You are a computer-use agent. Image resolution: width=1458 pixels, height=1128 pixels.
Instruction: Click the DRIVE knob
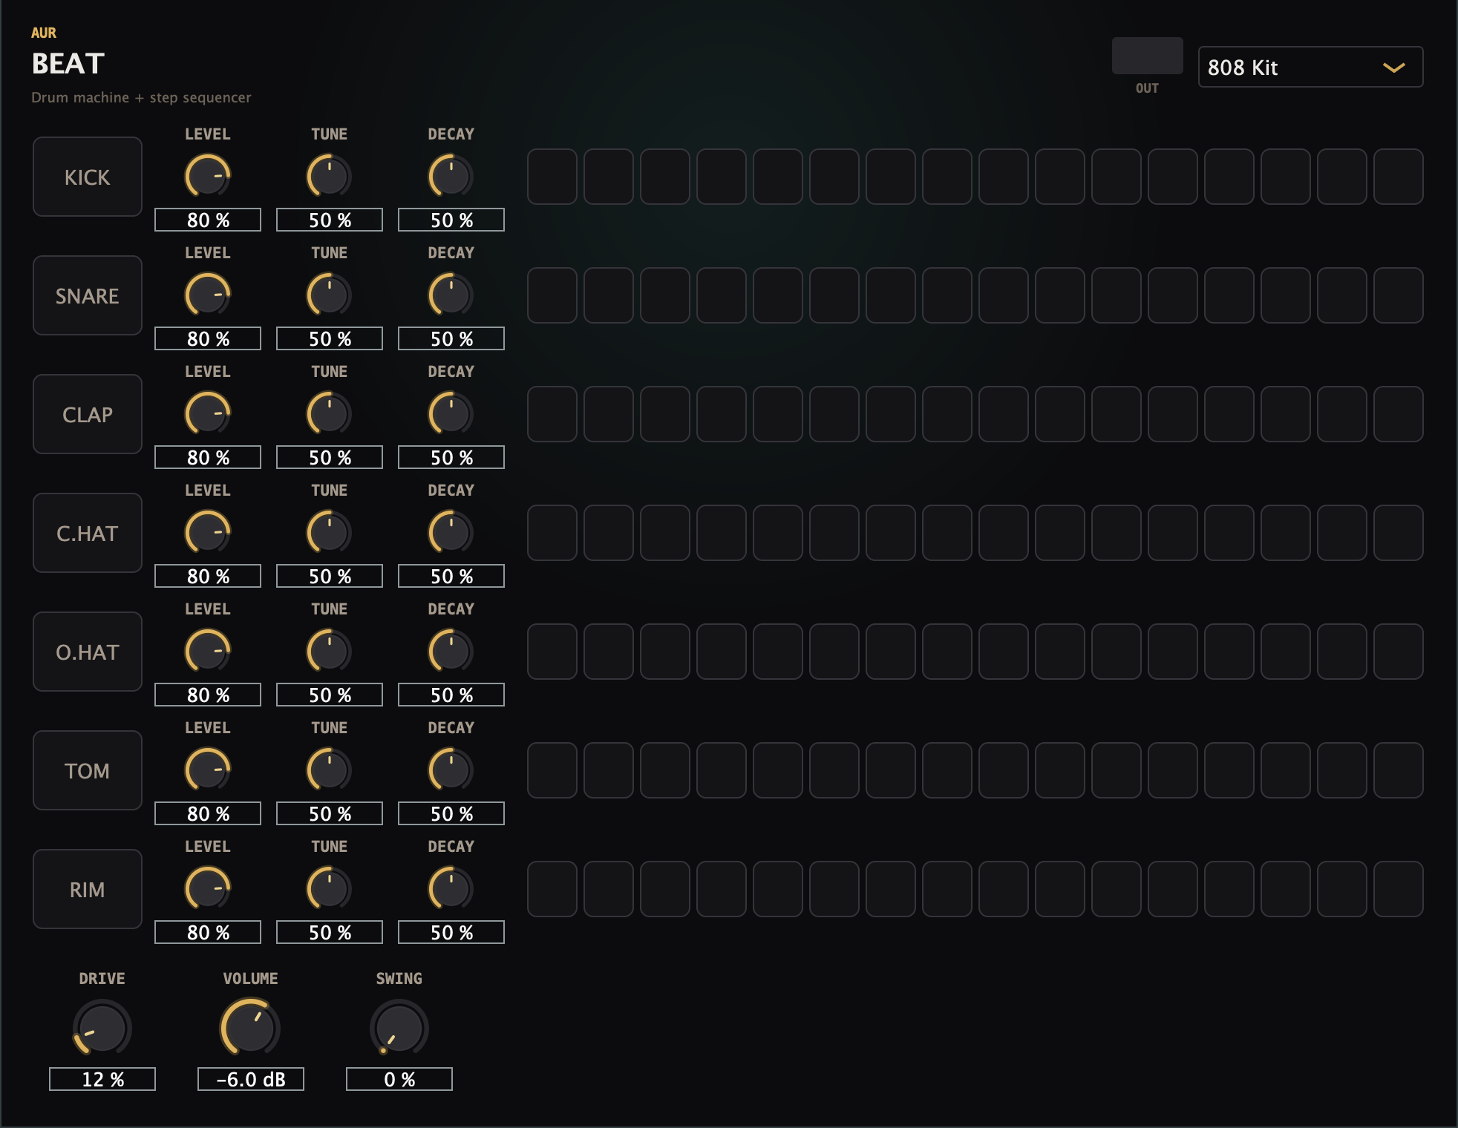tap(102, 1028)
